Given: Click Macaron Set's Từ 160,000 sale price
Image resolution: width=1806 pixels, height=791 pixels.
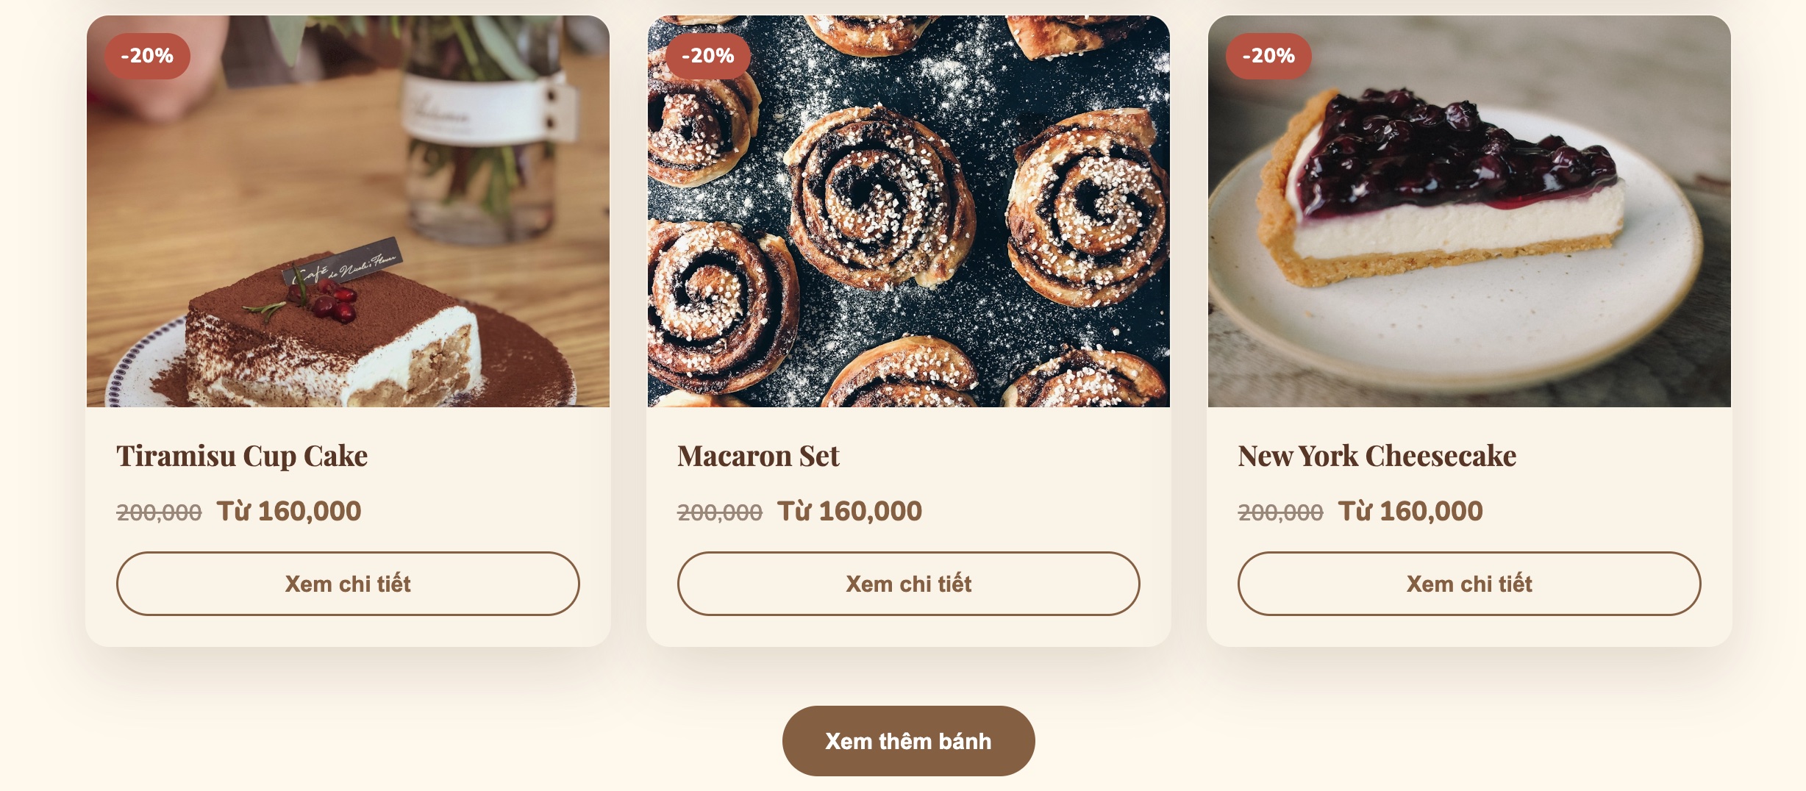Looking at the screenshot, I should click(849, 511).
